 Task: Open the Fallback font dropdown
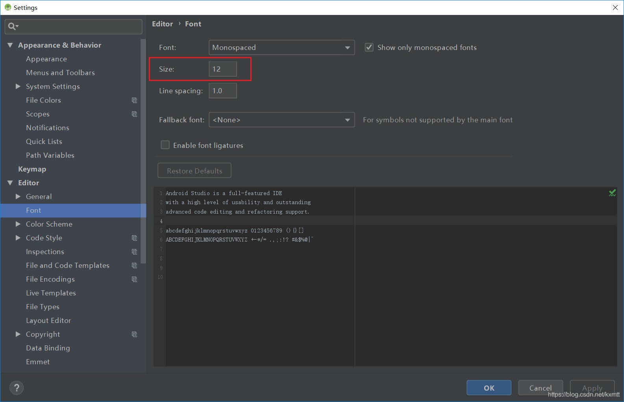(x=281, y=120)
